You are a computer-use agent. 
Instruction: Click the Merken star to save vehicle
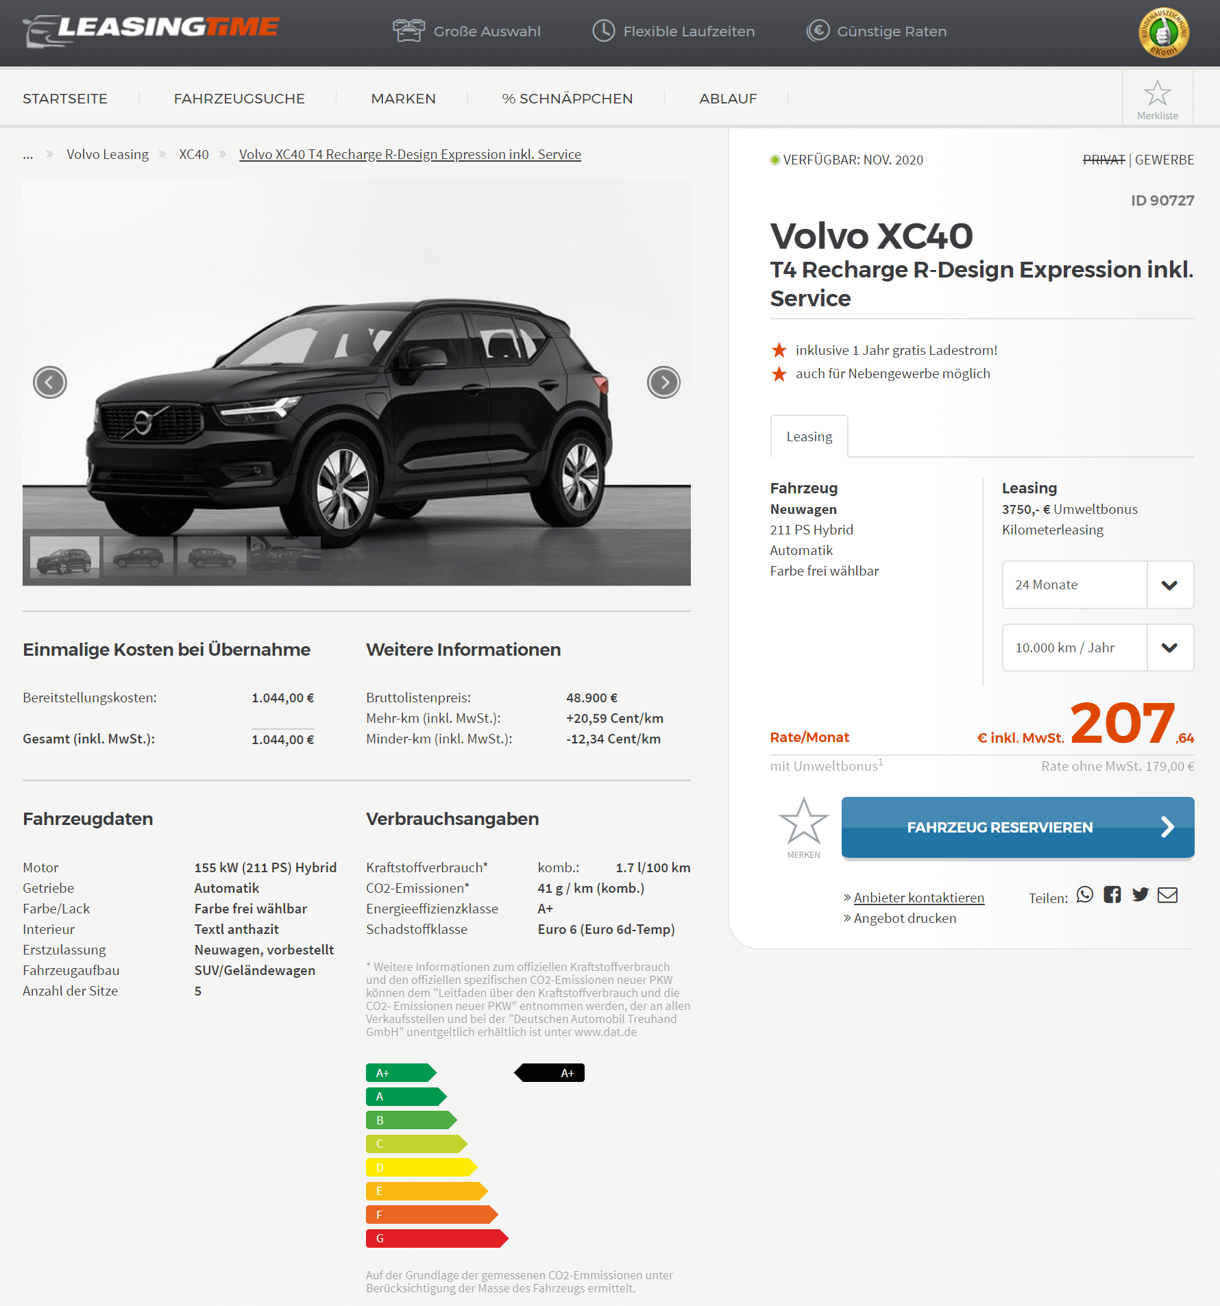pyautogui.click(x=803, y=821)
